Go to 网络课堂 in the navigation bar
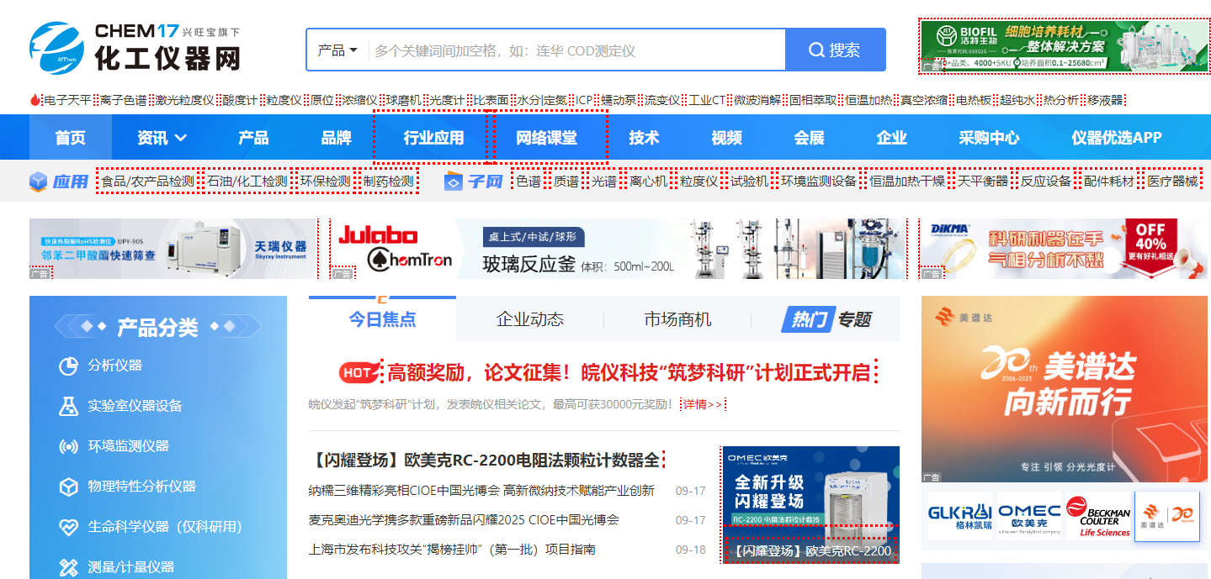The height and width of the screenshot is (579, 1211). coord(546,138)
